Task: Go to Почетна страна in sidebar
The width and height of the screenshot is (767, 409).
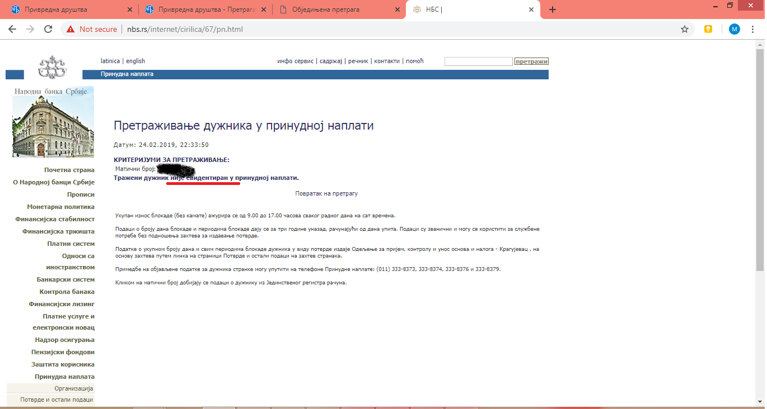Action: (69, 170)
